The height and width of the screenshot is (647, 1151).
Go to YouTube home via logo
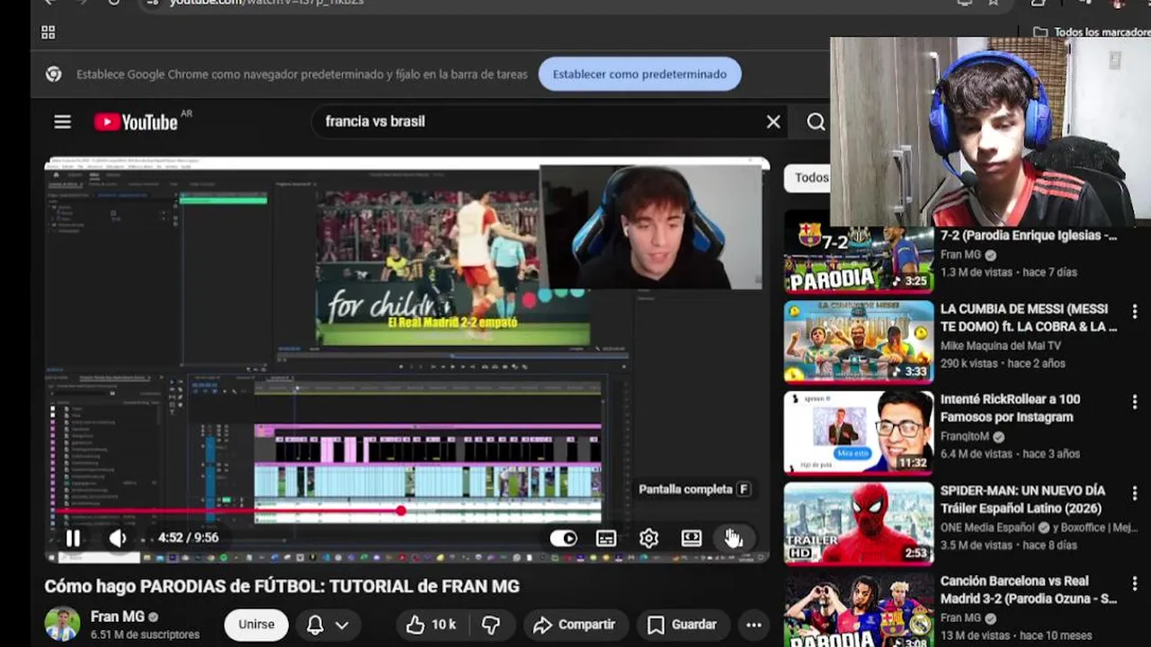pos(136,121)
